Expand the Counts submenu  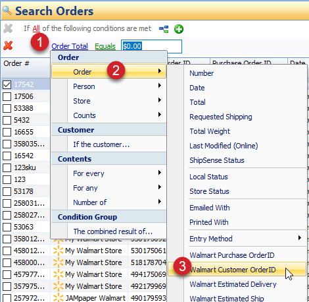click(x=108, y=115)
